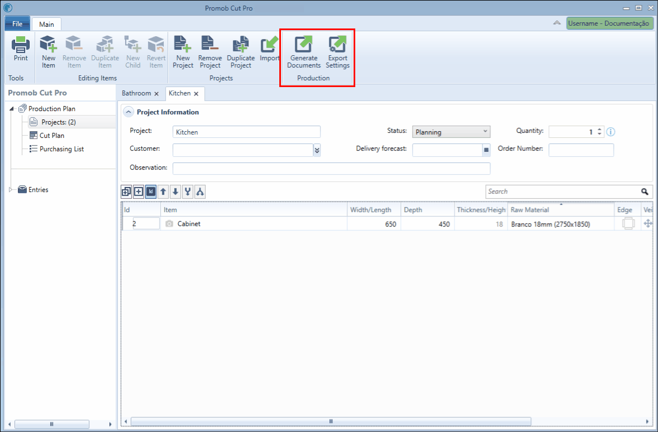Toggle the Id display button
This screenshot has width=658, height=432.
[x=151, y=191]
